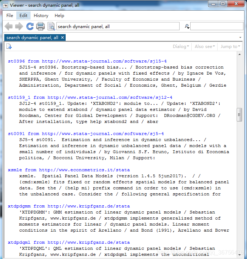This screenshot has height=259, width=247.
Task: Refresh the Viewer contents
Action: 30,26
